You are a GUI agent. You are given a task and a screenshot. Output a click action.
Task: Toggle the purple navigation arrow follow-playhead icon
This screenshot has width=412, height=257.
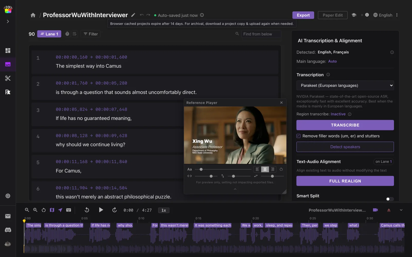pyautogui.click(x=60, y=210)
